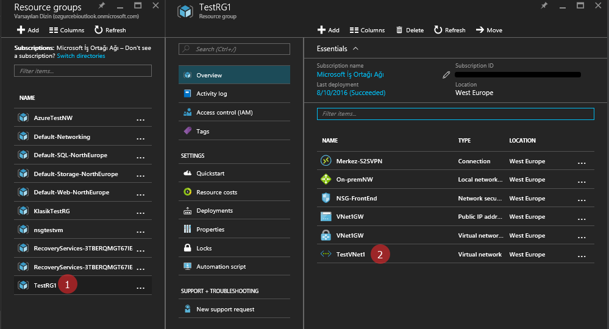
Task: Click the edit pencil icon in Essentials
Action: point(446,75)
